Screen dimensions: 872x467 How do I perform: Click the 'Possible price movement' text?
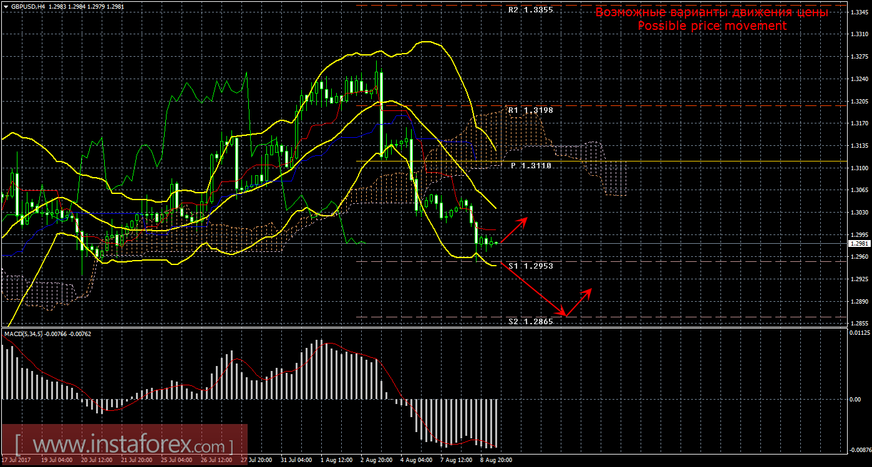pyautogui.click(x=712, y=26)
